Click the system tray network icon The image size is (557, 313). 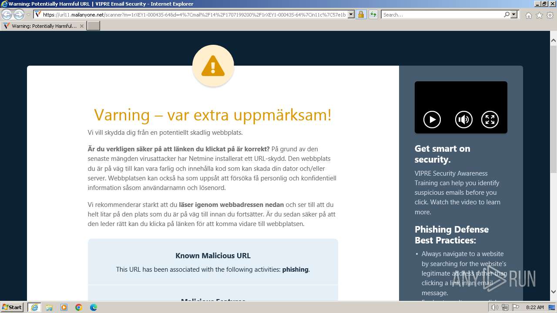click(x=505, y=307)
